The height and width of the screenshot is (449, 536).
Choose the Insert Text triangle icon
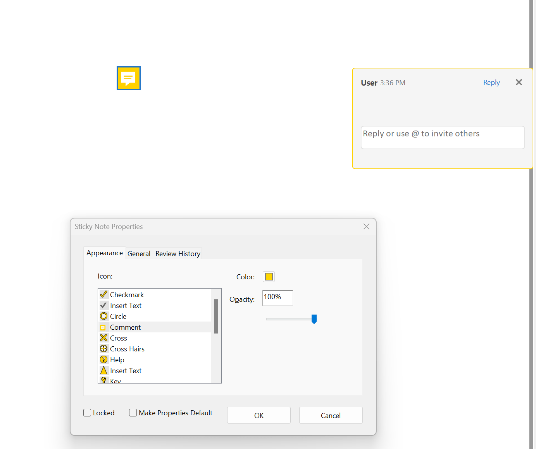pyautogui.click(x=126, y=370)
